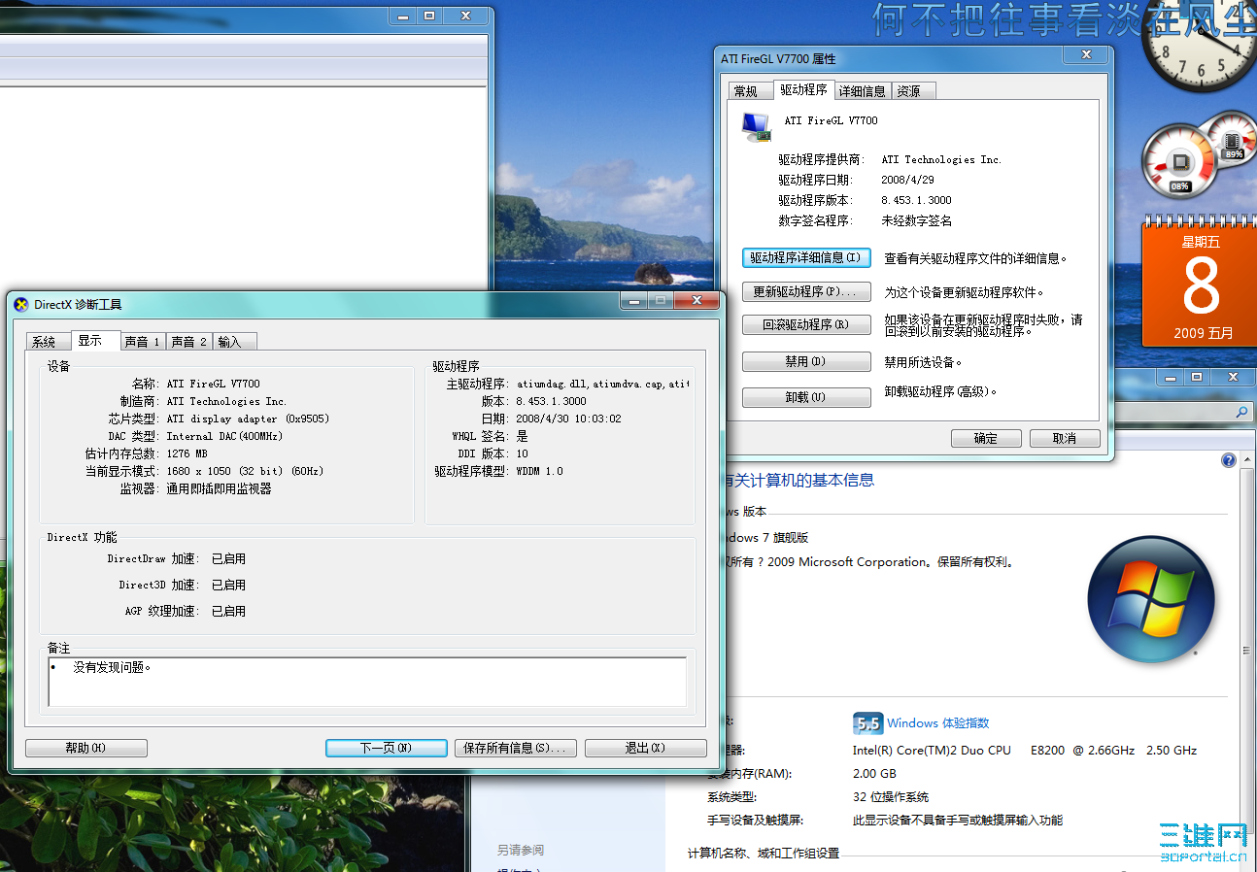Click driver date 2008/4/29 in ATI properties

point(908,180)
